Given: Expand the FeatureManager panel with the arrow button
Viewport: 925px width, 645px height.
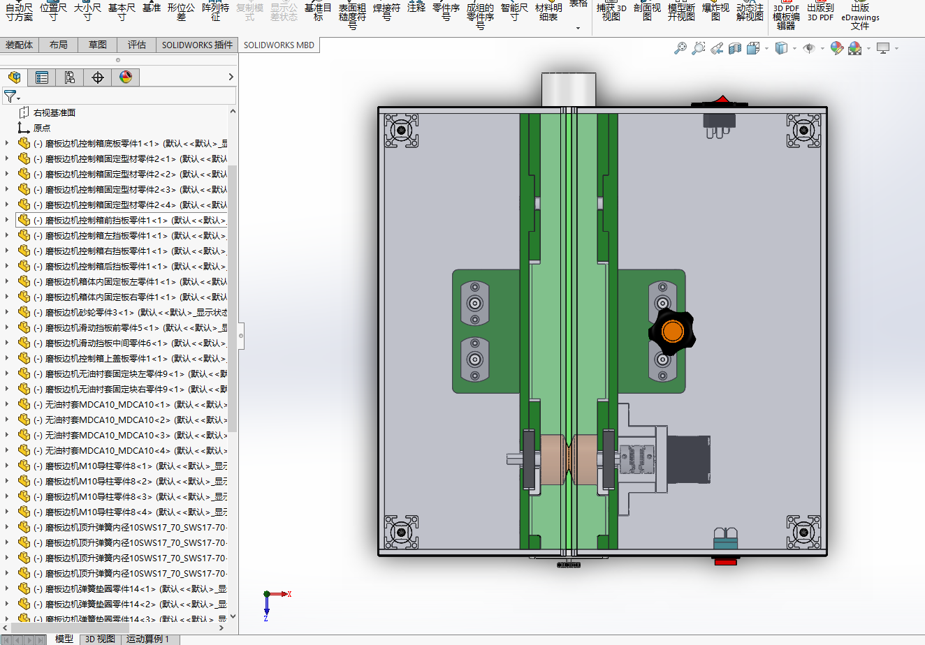Looking at the screenshot, I should tap(232, 77).
